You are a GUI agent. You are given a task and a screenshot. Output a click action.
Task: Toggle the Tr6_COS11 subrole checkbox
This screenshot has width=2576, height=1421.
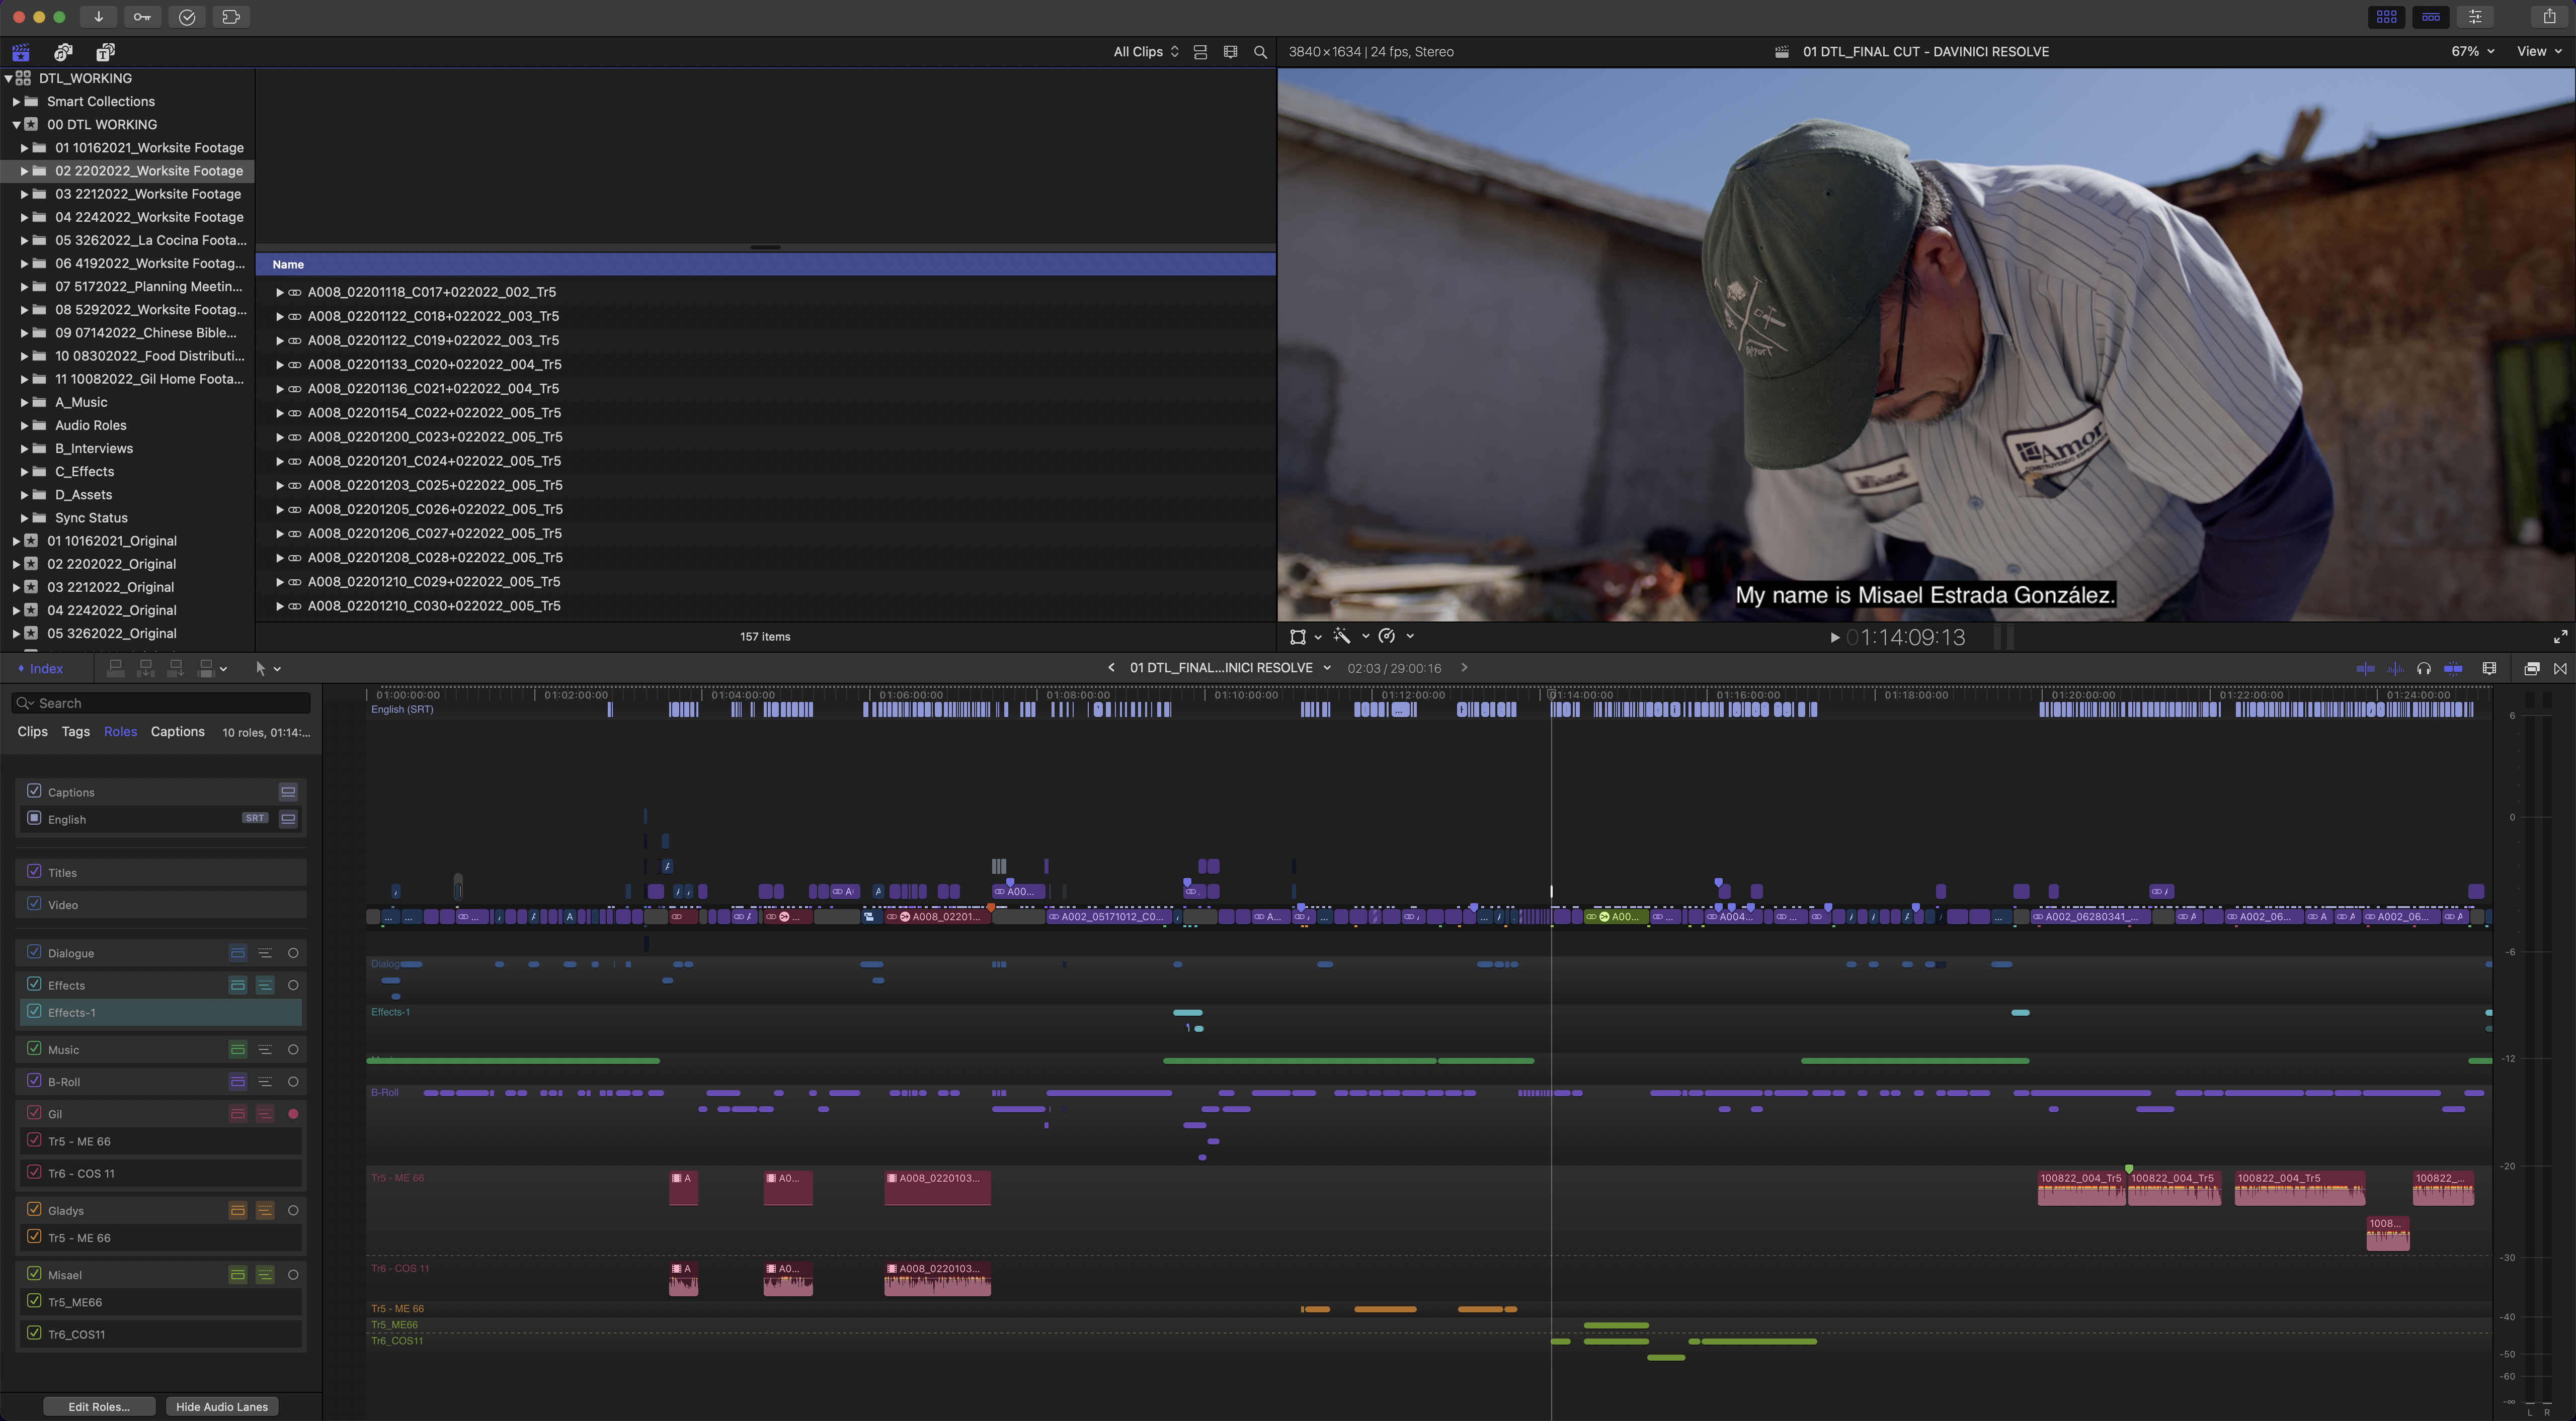(34, 1333)
